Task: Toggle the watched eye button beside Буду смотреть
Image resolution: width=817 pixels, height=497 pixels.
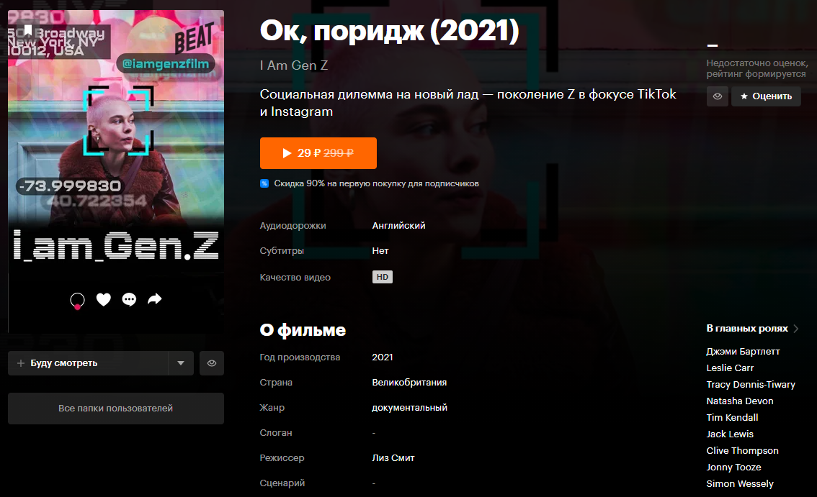Action: coord(212,363)
